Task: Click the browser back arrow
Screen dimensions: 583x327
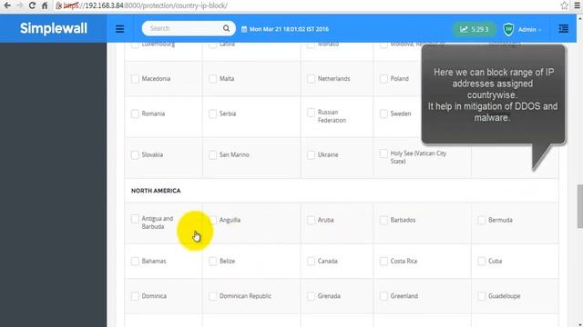Action: (7, 5)
